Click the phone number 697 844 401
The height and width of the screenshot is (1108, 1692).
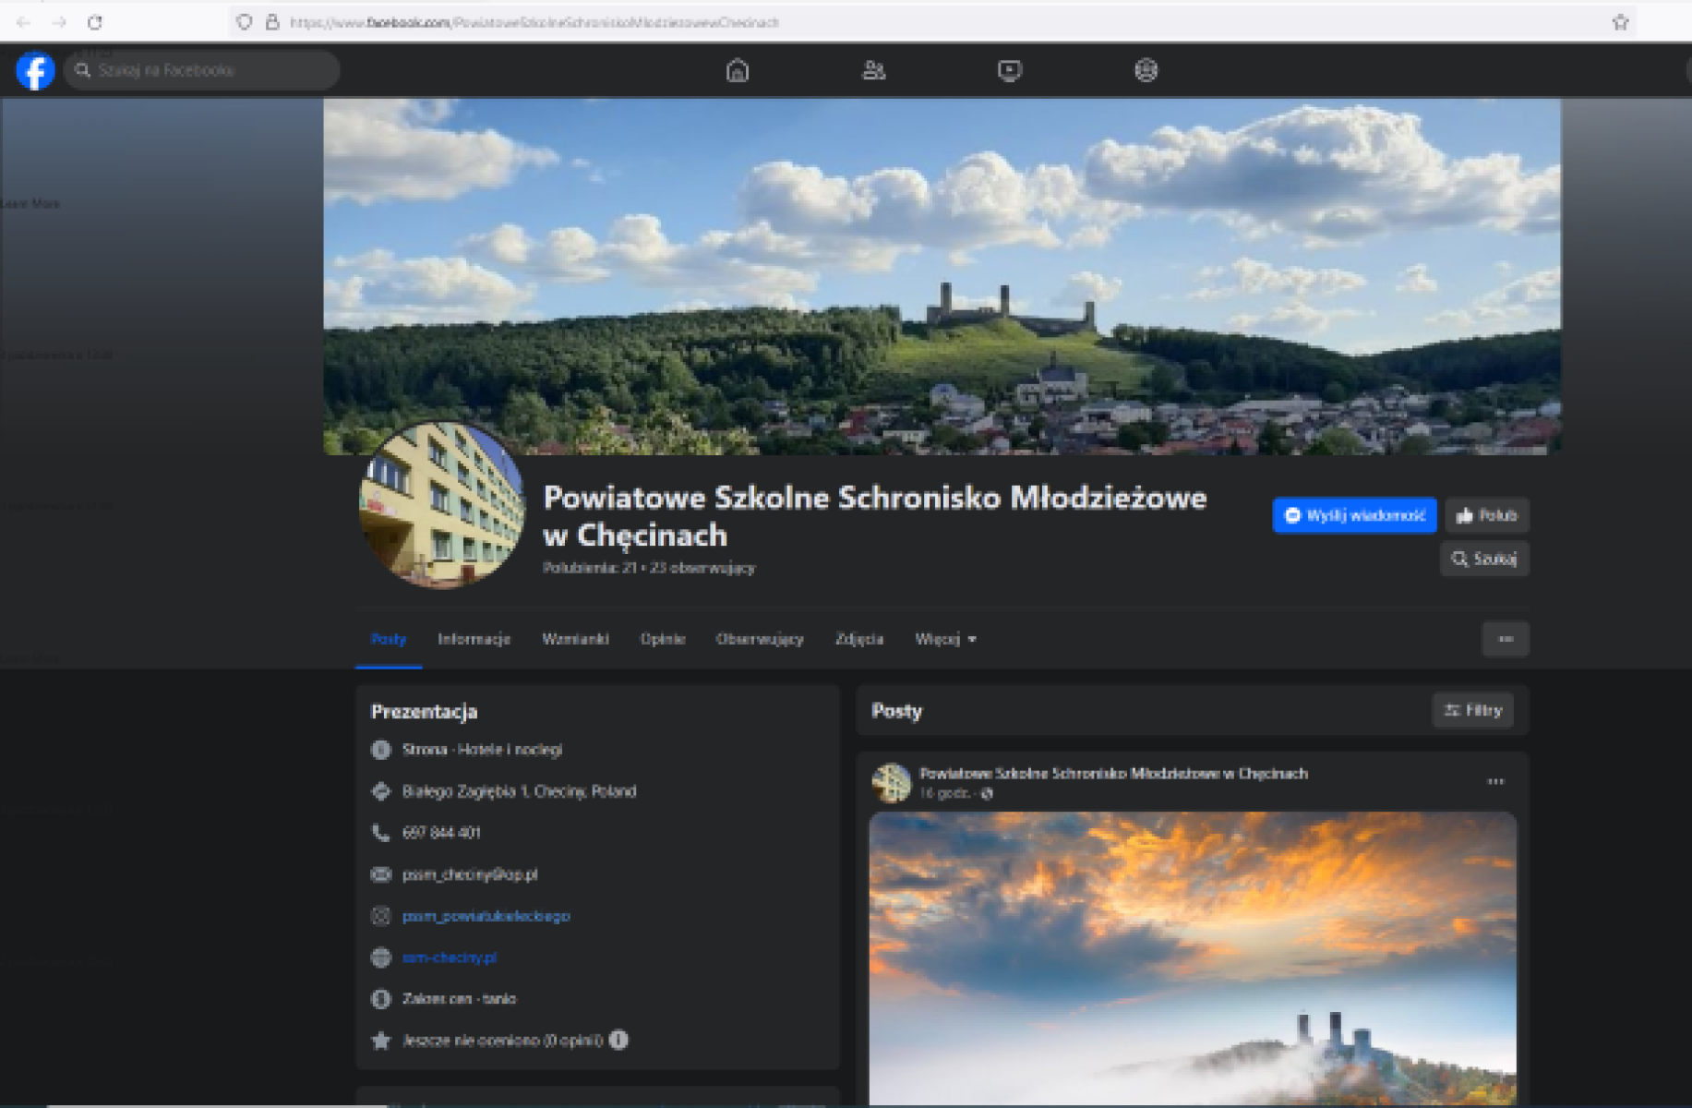click(x=441, y=833)
